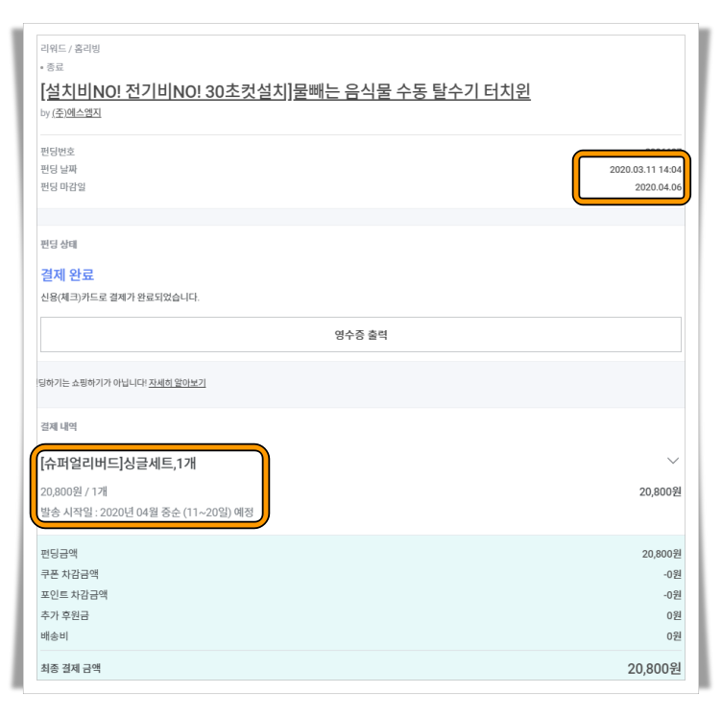Click the card payment confirmation sentence
722x717 pixels.
pyautogui.click(x=120, y=297)
